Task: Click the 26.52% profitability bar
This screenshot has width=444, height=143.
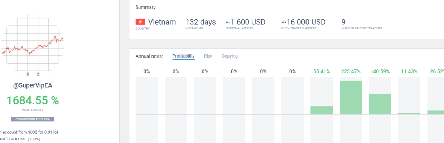Action: (436, 112)
